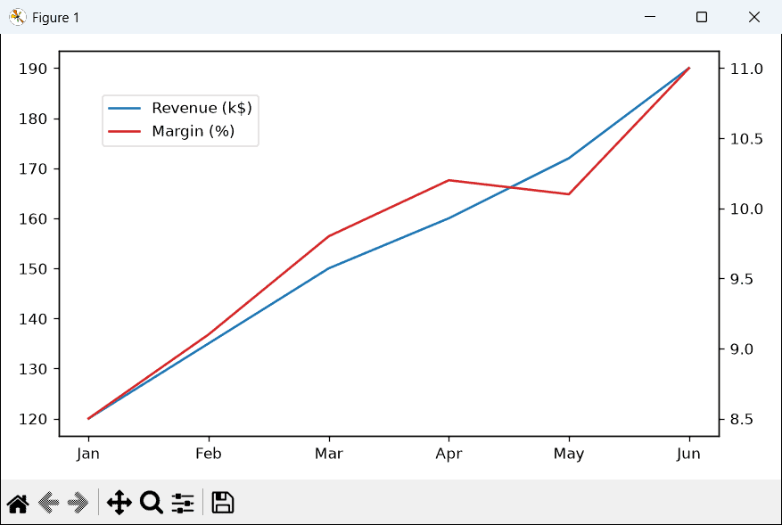Click the 'Jun' x-axis label

point(689,454)
